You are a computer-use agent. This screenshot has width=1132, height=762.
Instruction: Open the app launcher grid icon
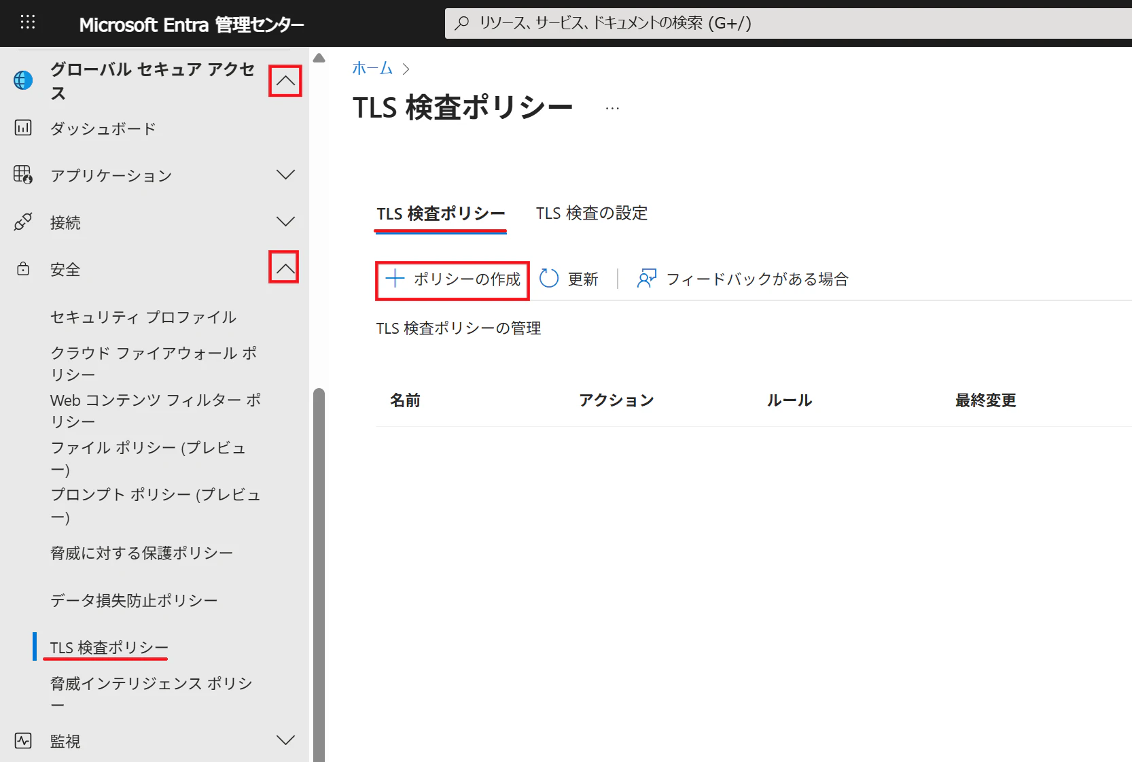coord(28,22)
